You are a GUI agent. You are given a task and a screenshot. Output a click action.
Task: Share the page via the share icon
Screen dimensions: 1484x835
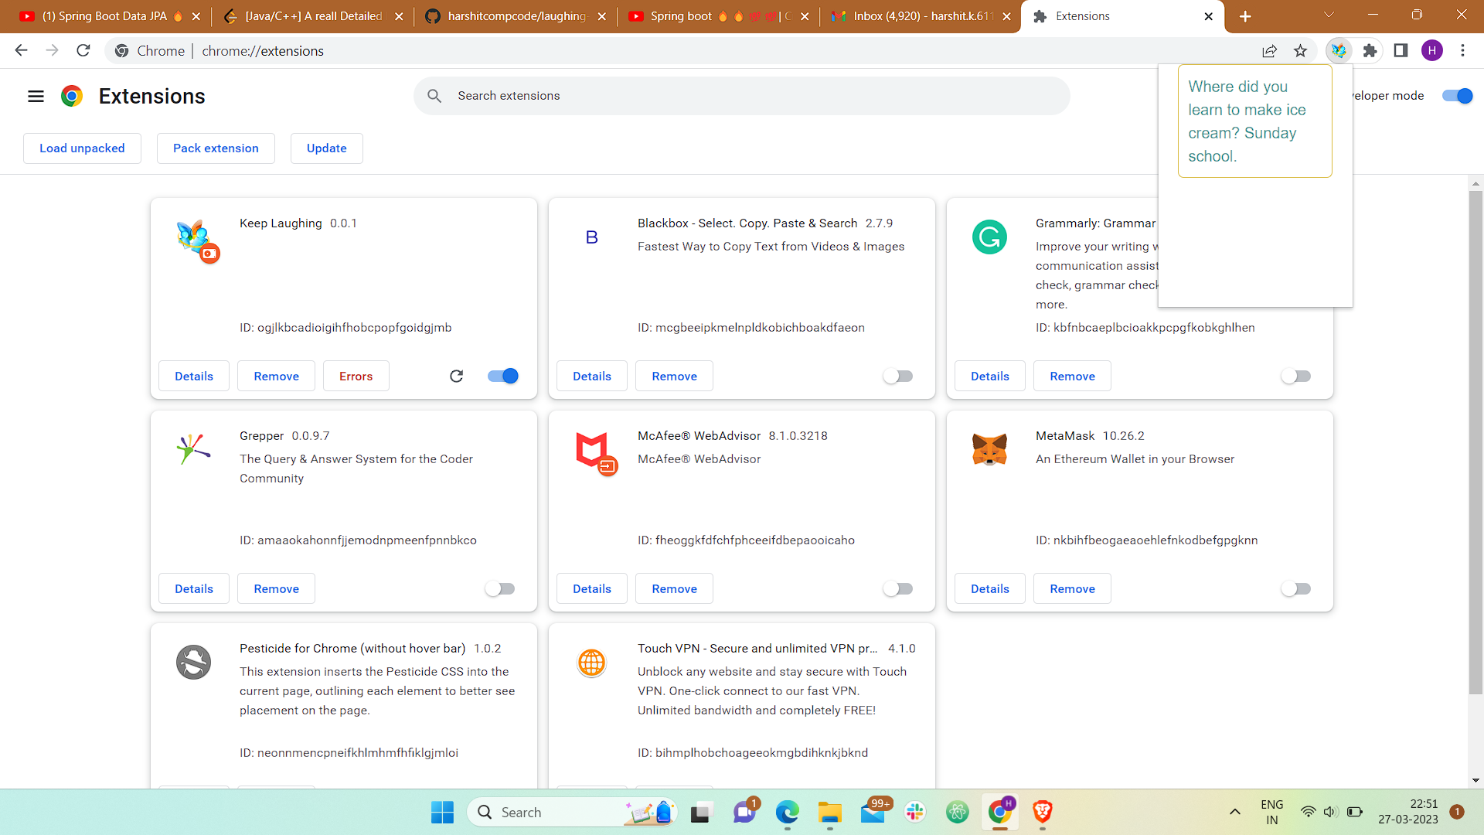pos(1270,50)
